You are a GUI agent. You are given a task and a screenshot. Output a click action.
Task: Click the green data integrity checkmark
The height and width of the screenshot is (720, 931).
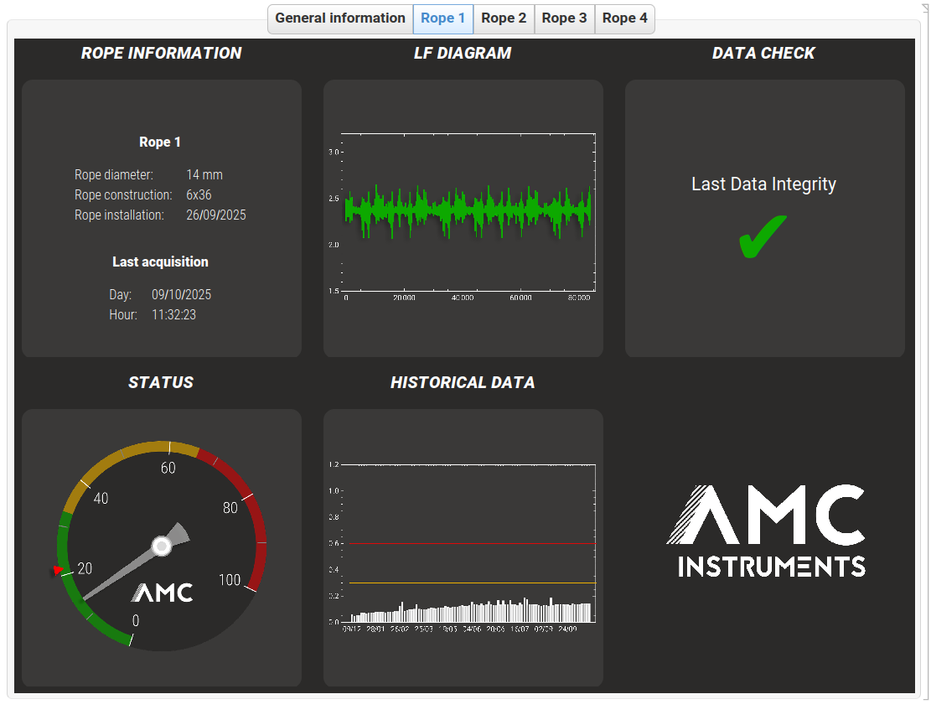click(763, 237)
